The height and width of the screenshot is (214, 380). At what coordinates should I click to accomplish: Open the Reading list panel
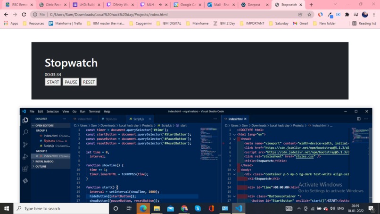[364, 23]
